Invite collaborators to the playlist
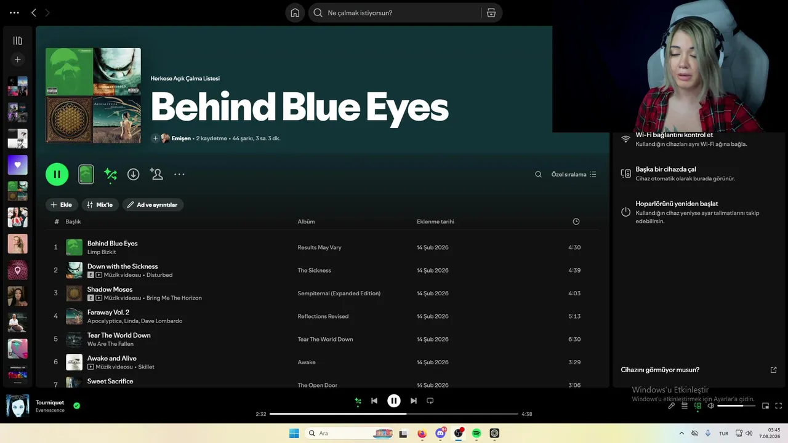 [x=156, y=174]
